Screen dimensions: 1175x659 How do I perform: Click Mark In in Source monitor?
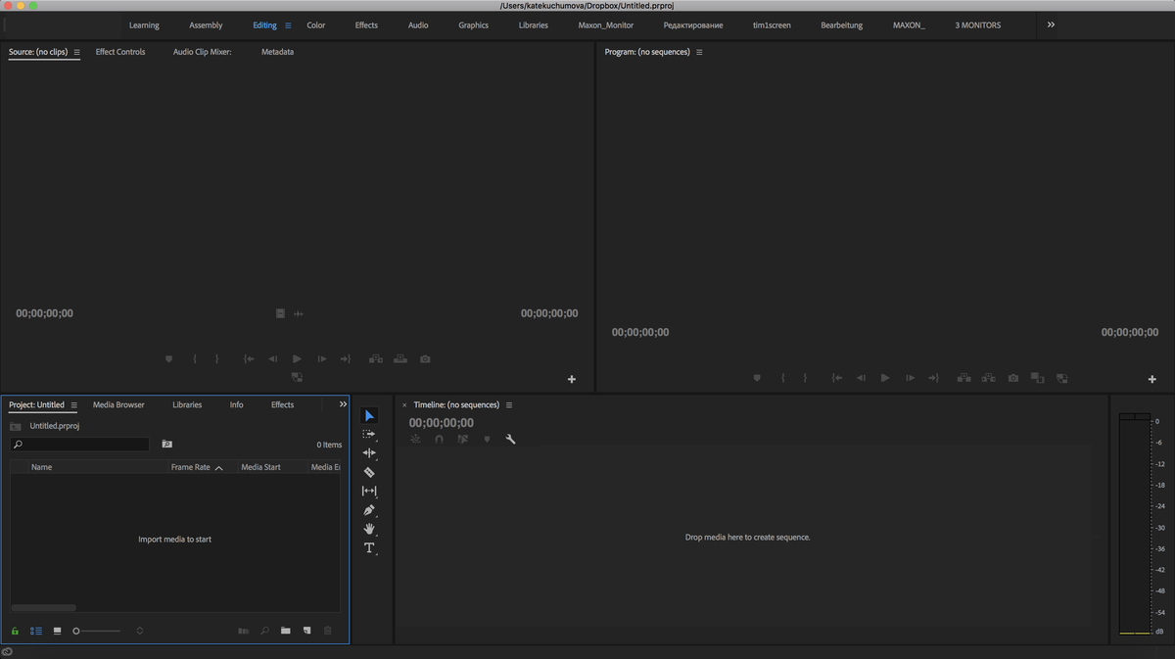(x=194, y=359)
